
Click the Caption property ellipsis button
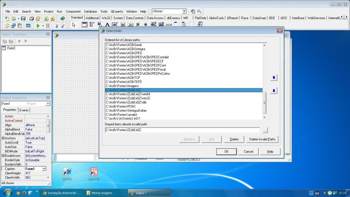coord(44,169)
